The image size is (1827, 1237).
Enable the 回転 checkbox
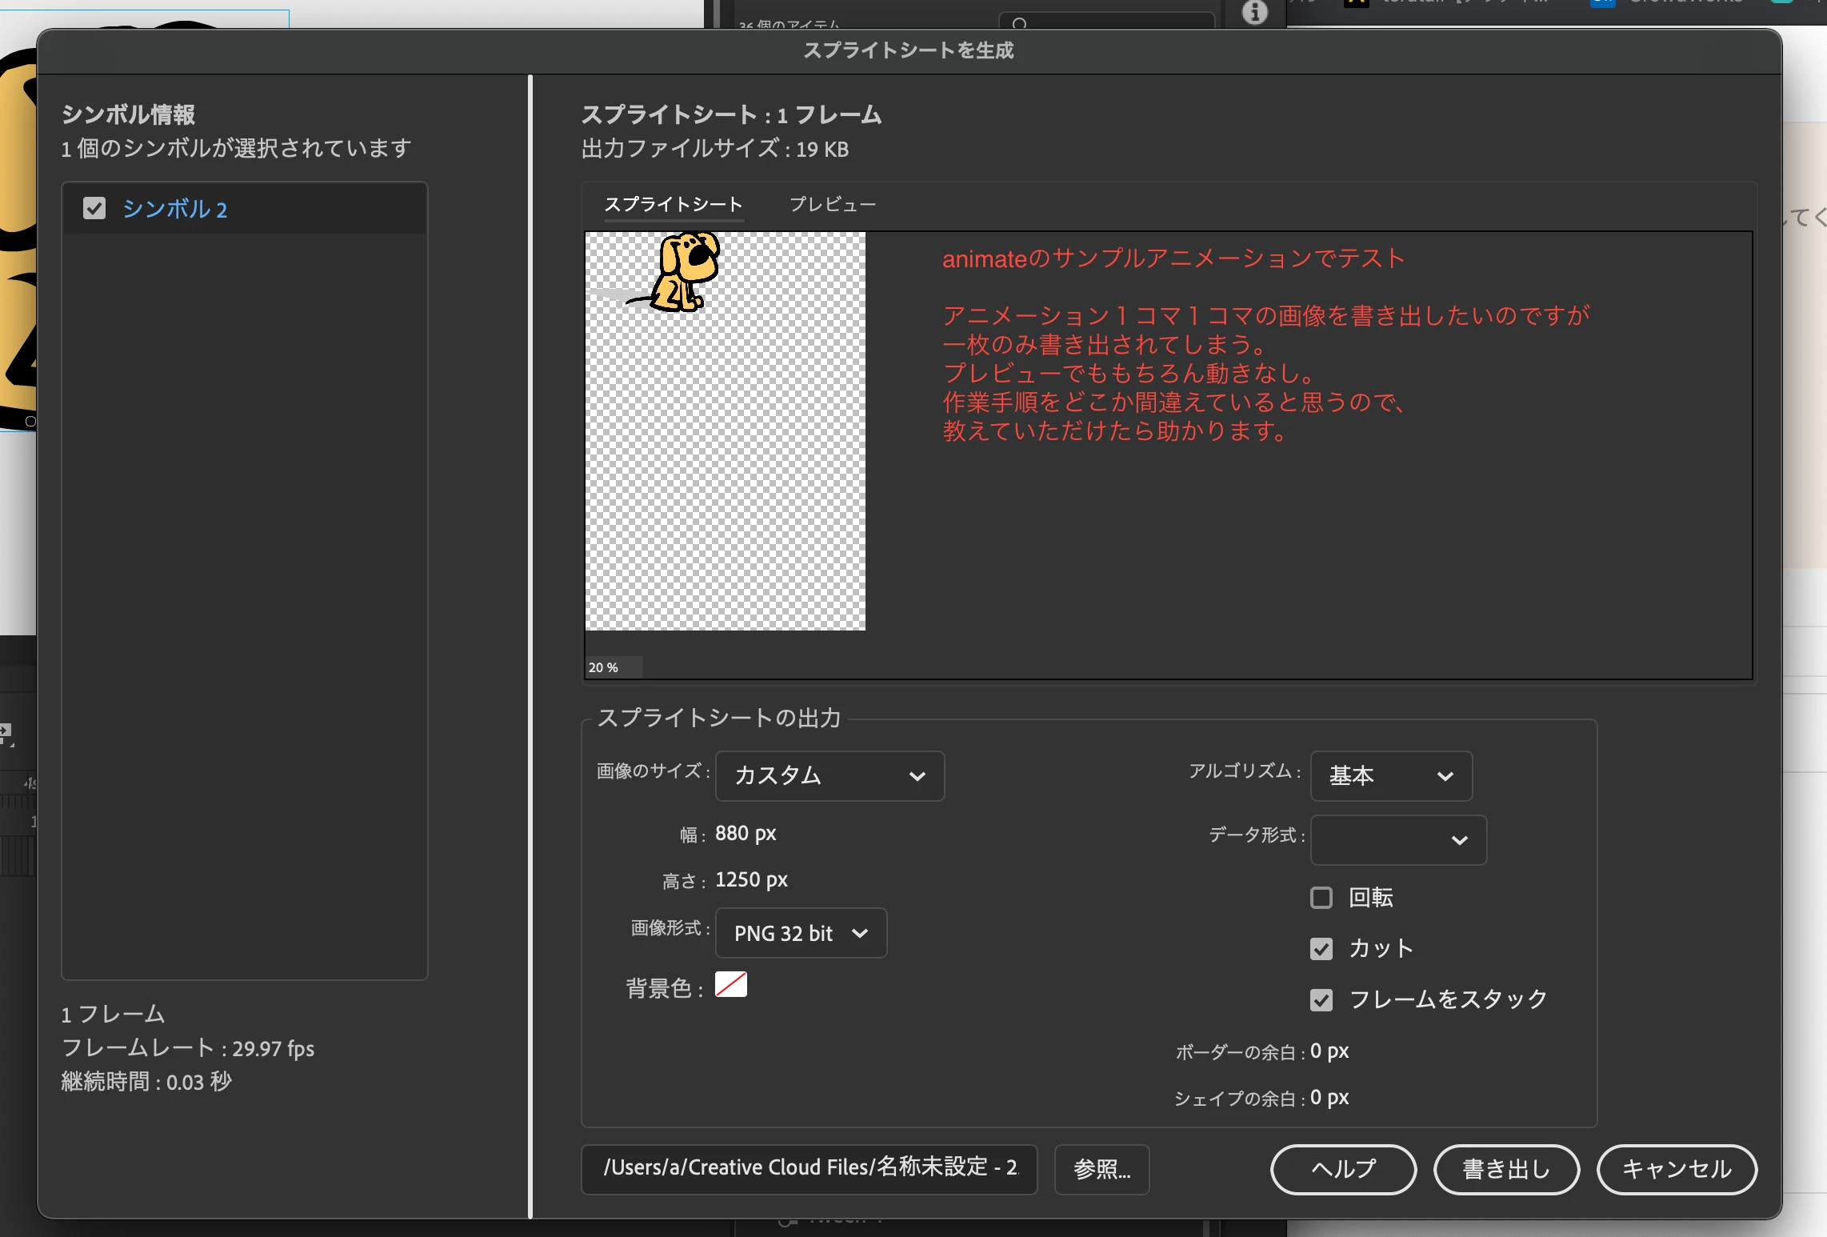pyautogui.click(x=1321, y=898)
